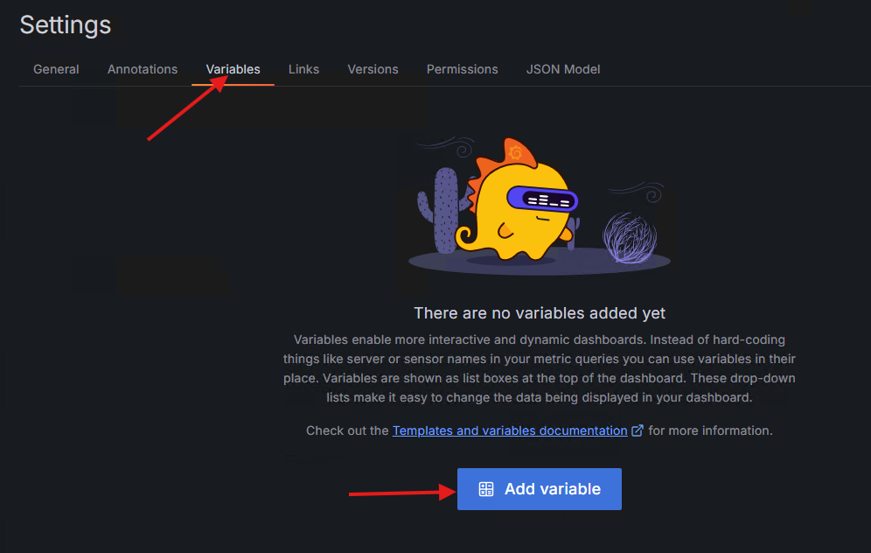871x553 pixels.
Task: Click the 'for more information' text
Action: click(710, 430)
